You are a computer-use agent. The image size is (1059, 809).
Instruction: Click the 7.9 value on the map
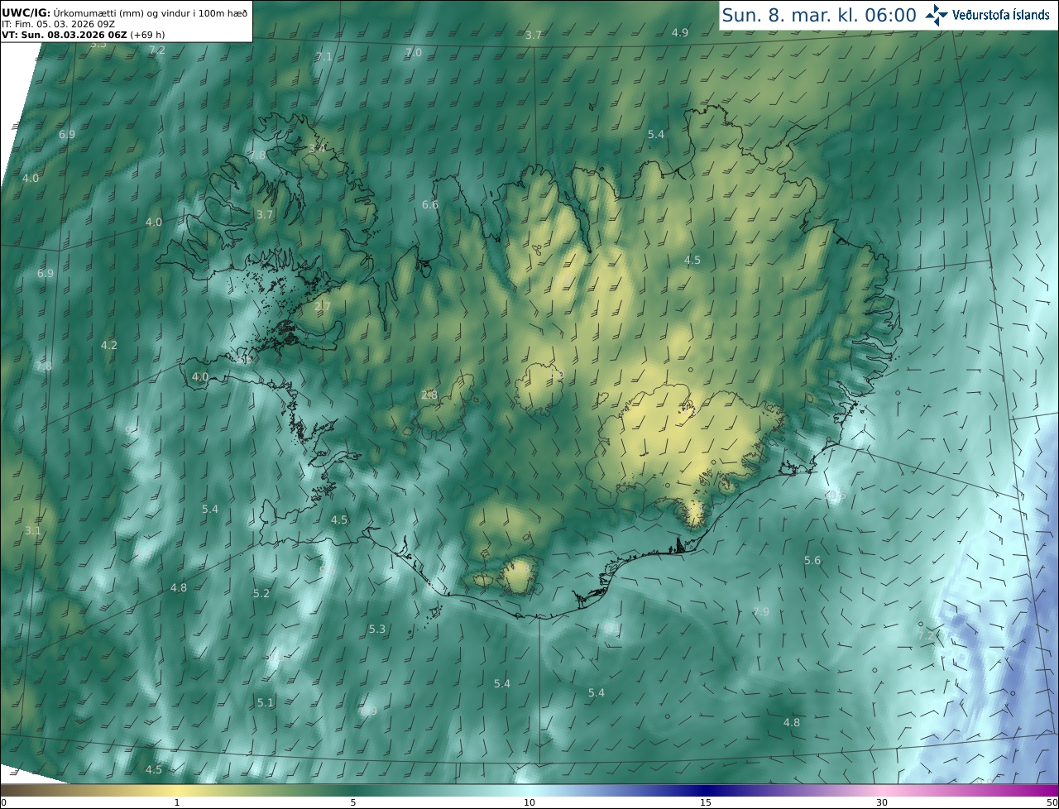(x=760, y=611)
